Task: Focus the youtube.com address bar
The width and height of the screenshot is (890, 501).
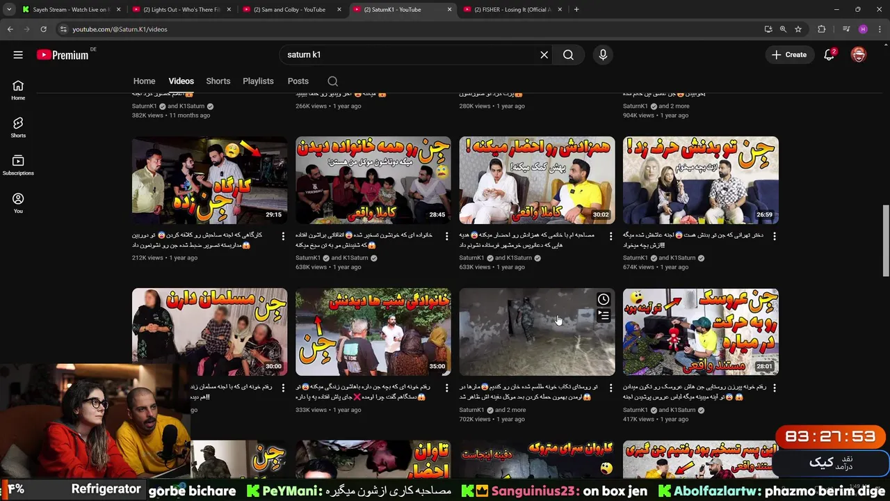Action: (x=410, y=29)
